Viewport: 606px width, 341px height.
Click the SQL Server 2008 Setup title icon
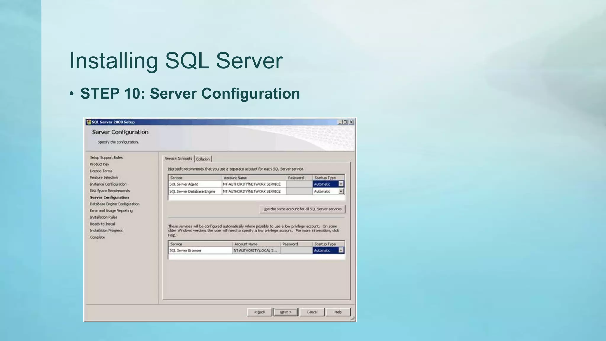[x=89, y=122]
